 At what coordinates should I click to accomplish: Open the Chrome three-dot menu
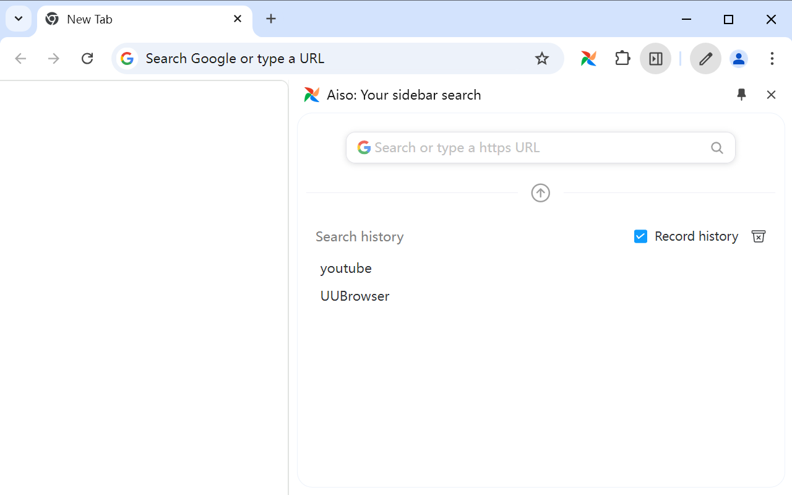772,59
